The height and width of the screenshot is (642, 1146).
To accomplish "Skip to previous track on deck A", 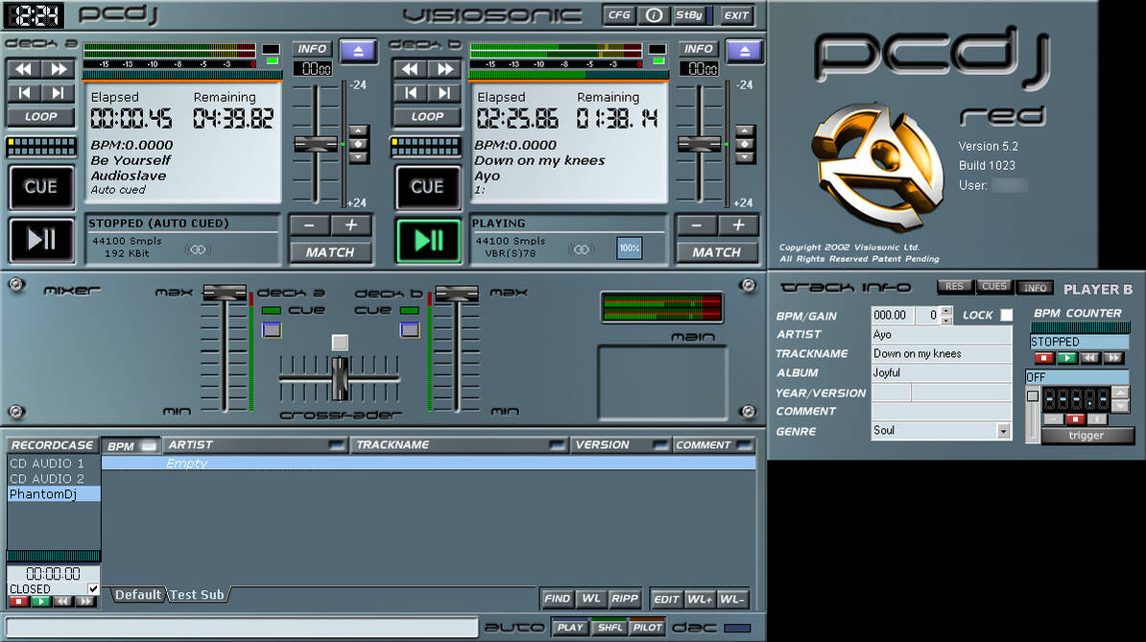I will point(24,93).
